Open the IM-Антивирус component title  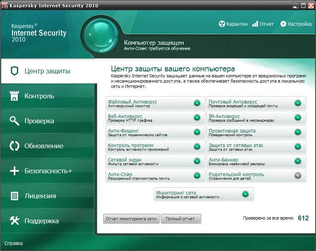[224, 116]
